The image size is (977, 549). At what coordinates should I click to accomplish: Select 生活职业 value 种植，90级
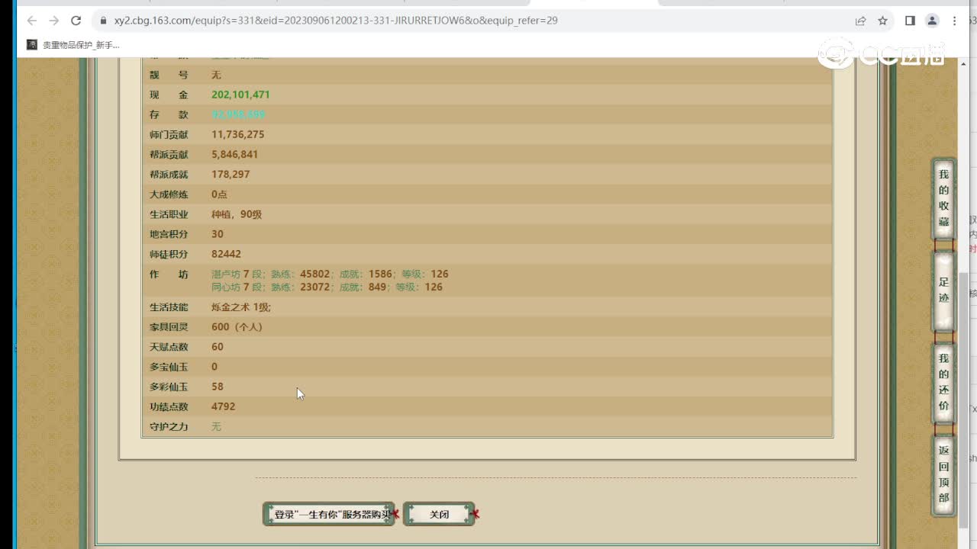[237, 214]
